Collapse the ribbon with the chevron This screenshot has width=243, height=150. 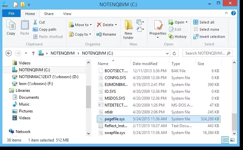click(x=226, y=13)
